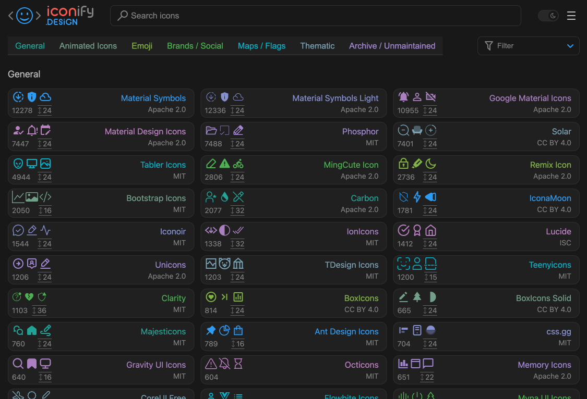Click the Iconify smiley face logo

pyautogui.click(x=25, y=16)
